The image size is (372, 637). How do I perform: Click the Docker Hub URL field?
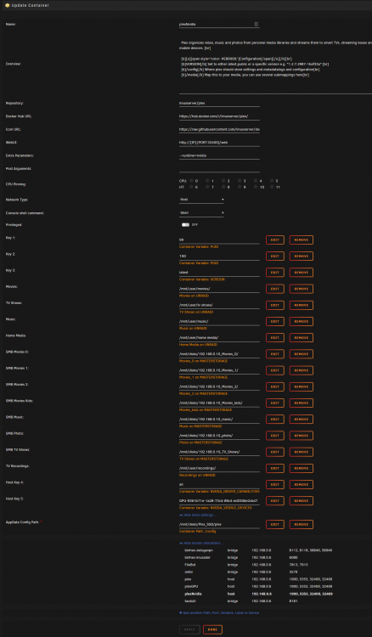tap(219, 116)
